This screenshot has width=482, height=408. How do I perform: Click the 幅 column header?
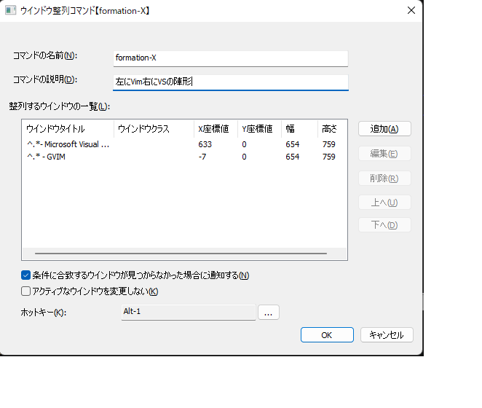pos(299,129)
